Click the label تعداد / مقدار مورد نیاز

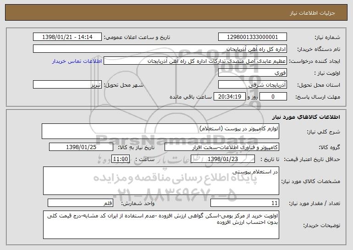click(x=314, y=203)
